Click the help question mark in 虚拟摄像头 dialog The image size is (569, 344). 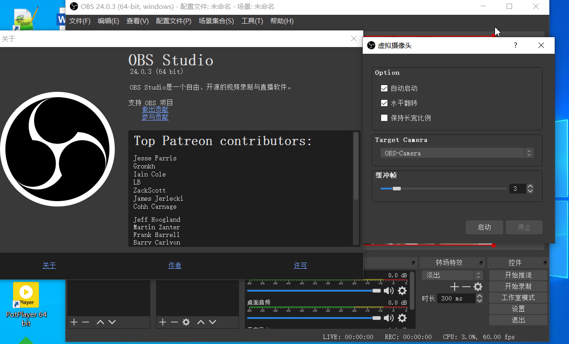516,45
